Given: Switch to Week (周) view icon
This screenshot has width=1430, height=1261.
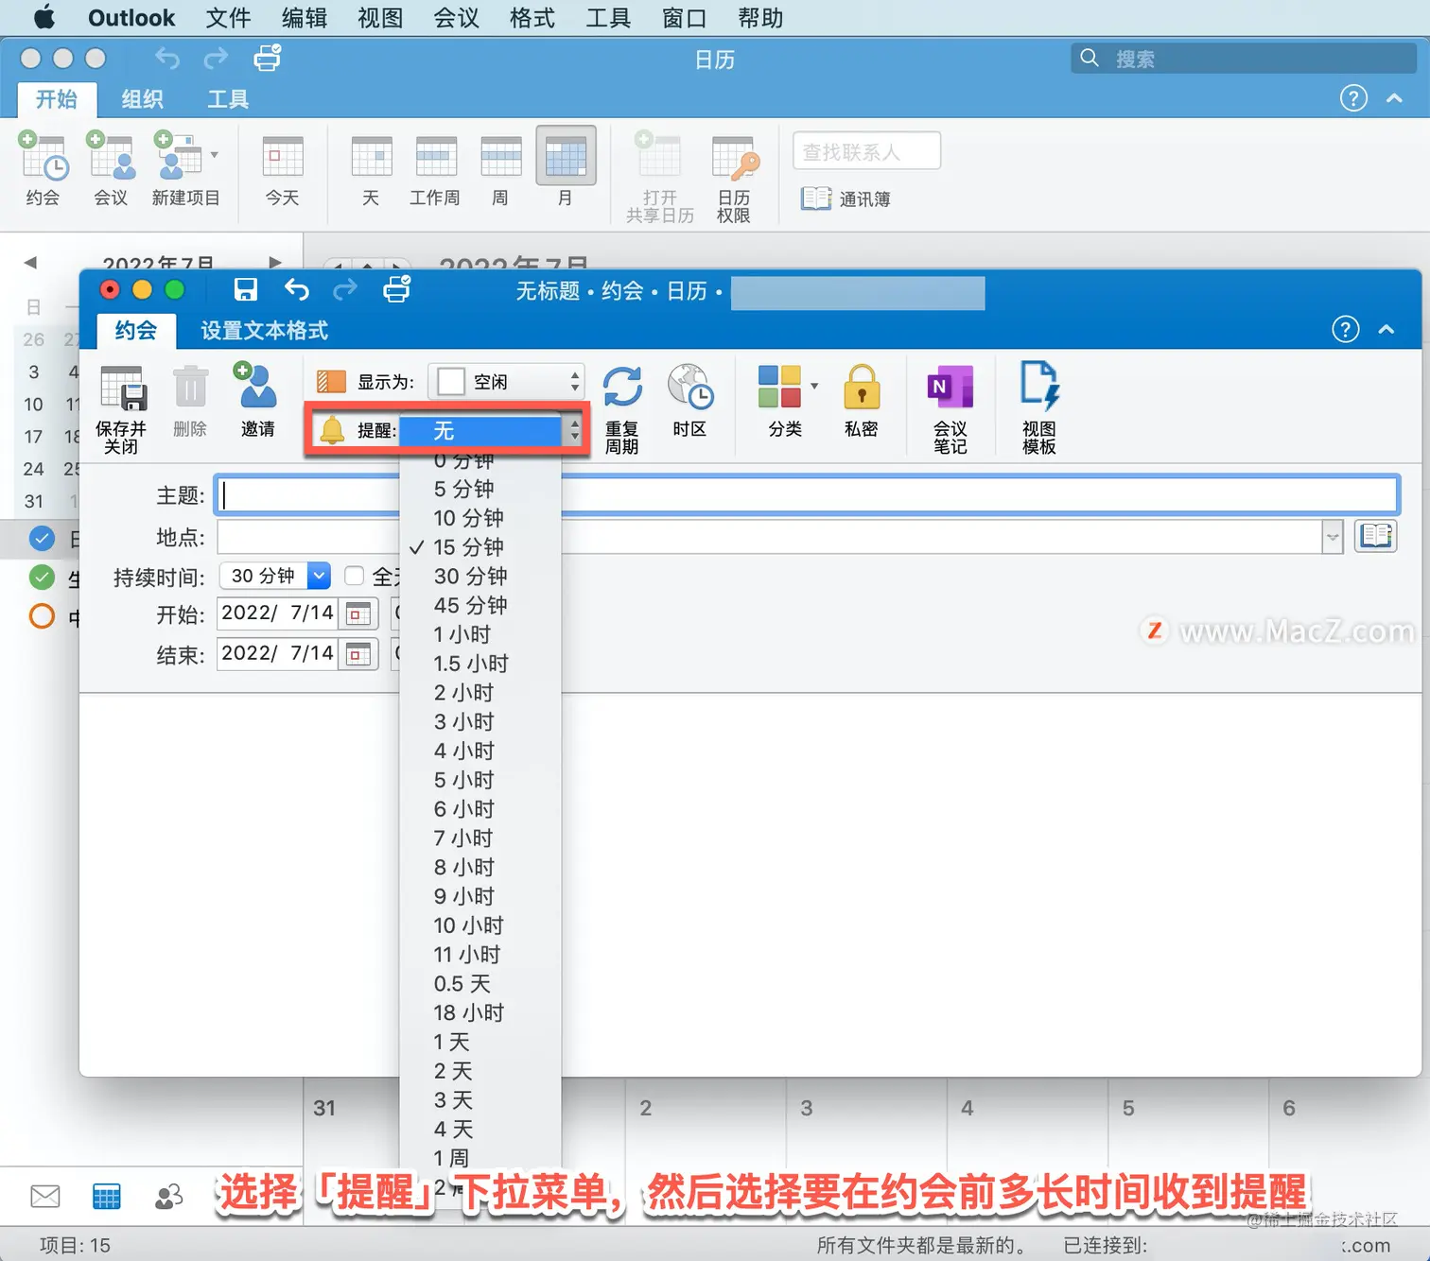Looking at the screenshot, I should coord(500,157).
